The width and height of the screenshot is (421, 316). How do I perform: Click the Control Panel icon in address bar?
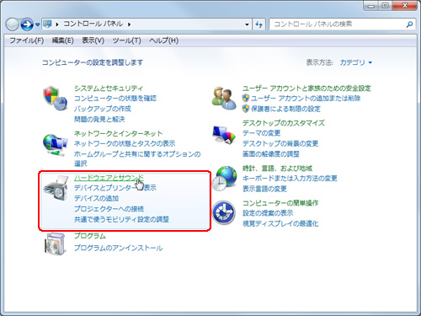pos(47,24)
